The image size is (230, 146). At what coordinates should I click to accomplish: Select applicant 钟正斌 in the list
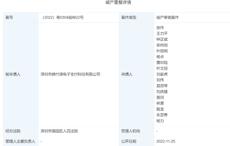tap(162, 39)
